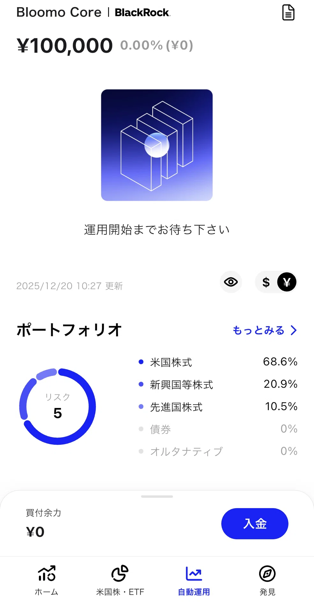The height and width of the screenshot is (612, 314).
Task: Tap the chevron next to もっとみる
Action: [294, 330]
